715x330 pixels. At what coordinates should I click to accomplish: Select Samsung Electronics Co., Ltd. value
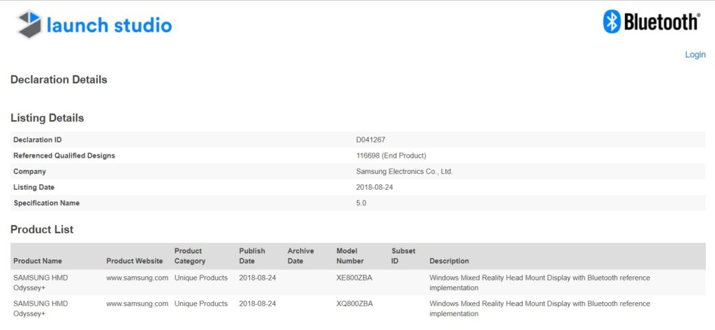(404, 172)
